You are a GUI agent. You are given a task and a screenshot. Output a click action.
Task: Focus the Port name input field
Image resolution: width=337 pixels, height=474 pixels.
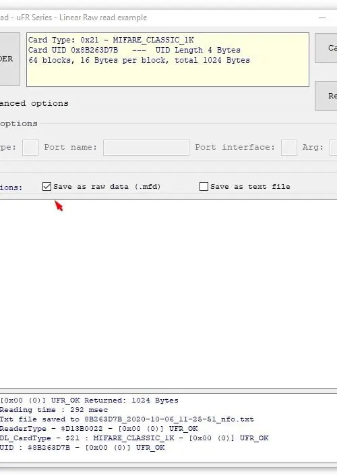(146, 148)
